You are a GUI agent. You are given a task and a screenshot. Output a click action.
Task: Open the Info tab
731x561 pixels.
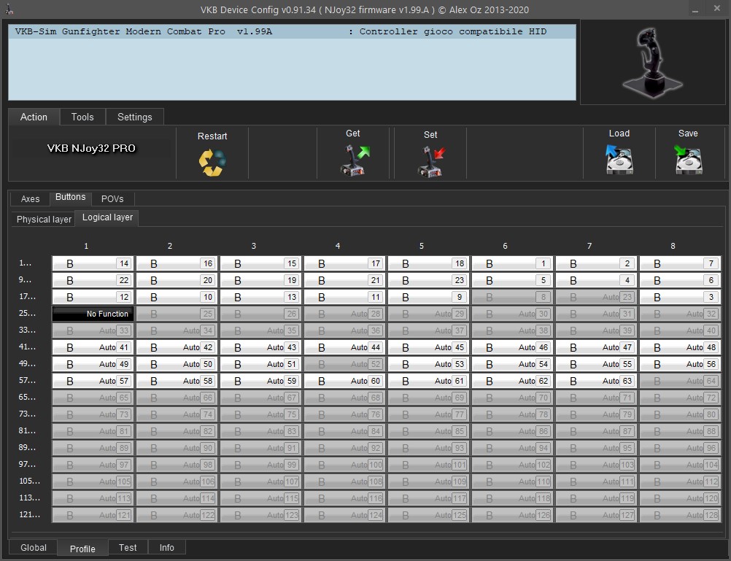point(166,547)
